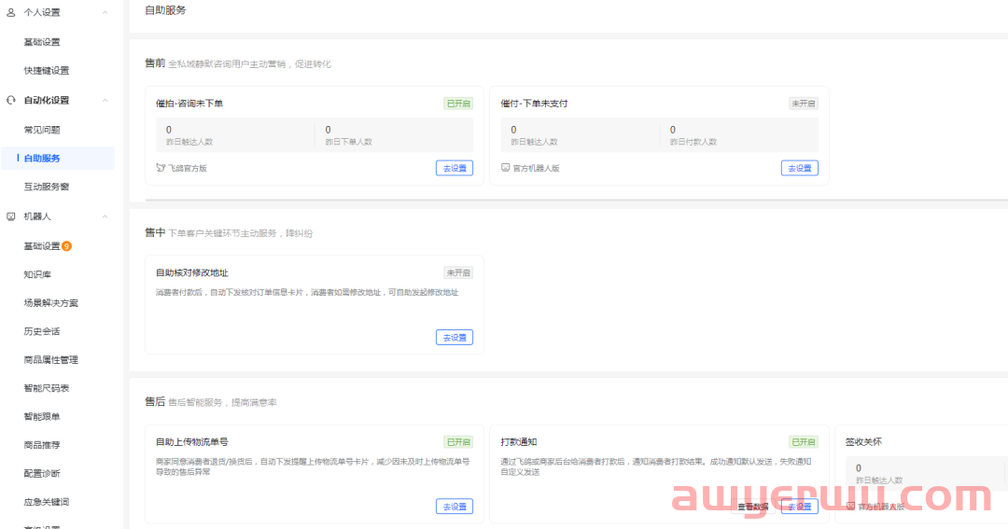Viewport: 1008px width, 529px height.
Task: Click 去设置 in 催拍-咨询未下单 card
Action: (x=455, y=168)
